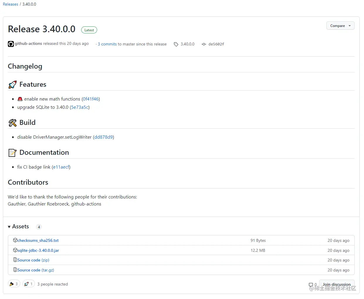This screenshot has width=364, height=299.
Task: Download sqlite-jdbc-3.40.0.0.jar
Action: coord(38,250)
